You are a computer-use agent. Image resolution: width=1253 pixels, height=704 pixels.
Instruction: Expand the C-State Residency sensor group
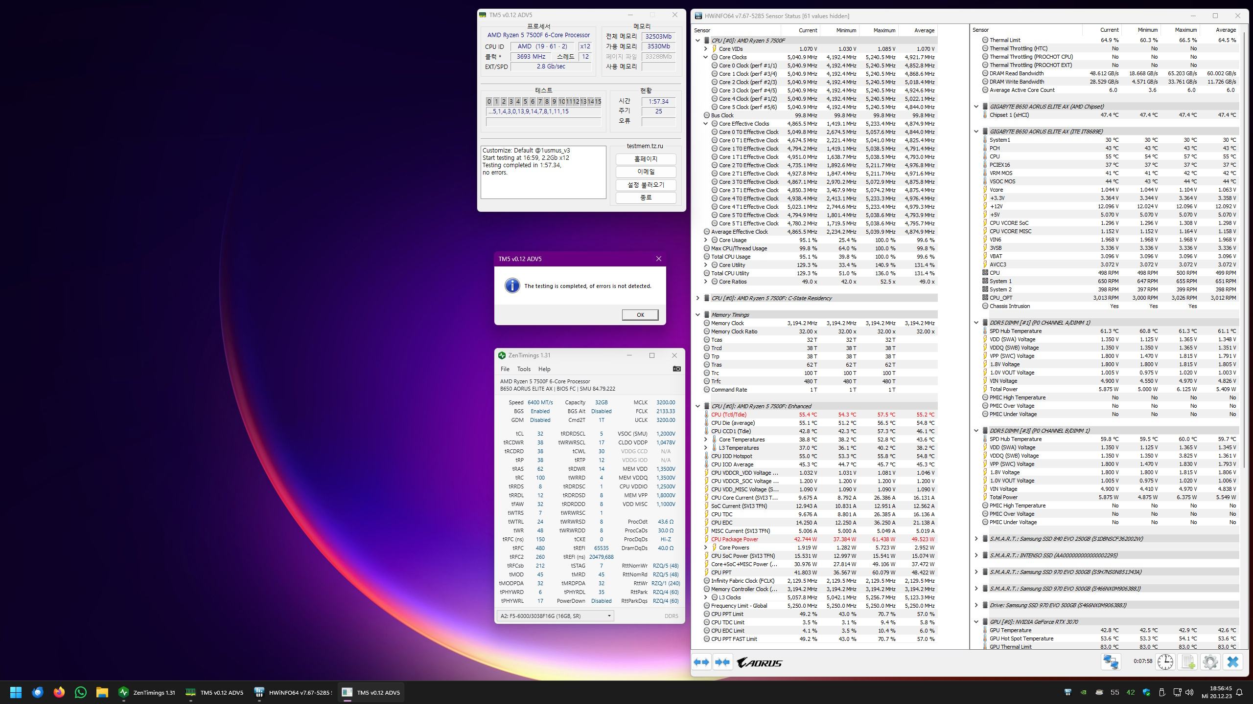pos(697,298)
